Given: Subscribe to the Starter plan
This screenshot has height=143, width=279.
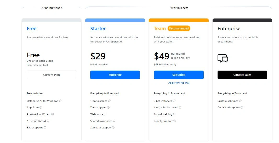Looking at the screenshot, I should (115, 75).
